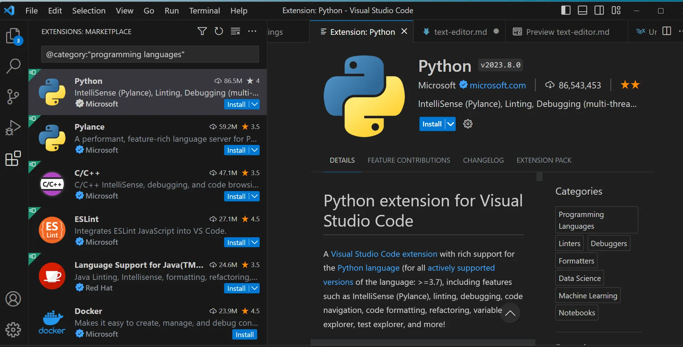Open the Terminal menu
The height and width of the screenshot is (347, 683).
(x=204, y=11)
